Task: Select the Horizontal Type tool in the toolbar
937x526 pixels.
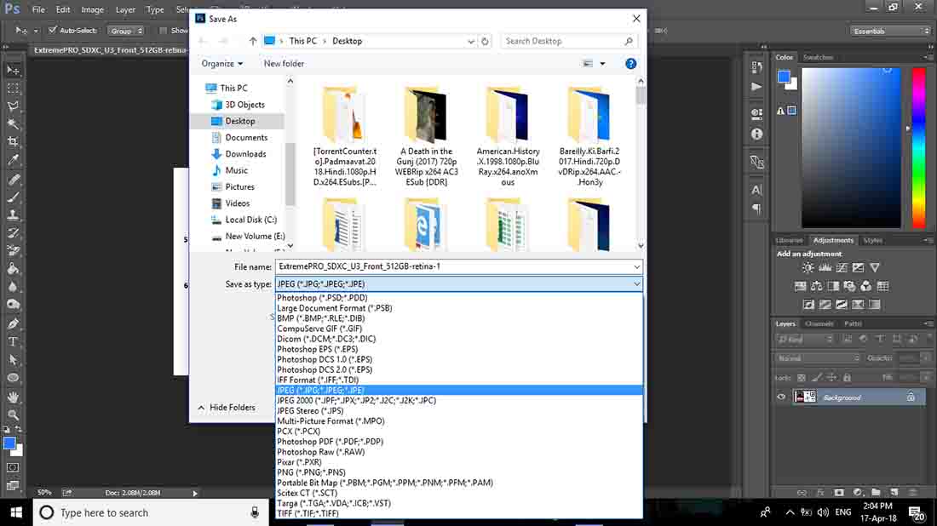Action: pos(13,342)
